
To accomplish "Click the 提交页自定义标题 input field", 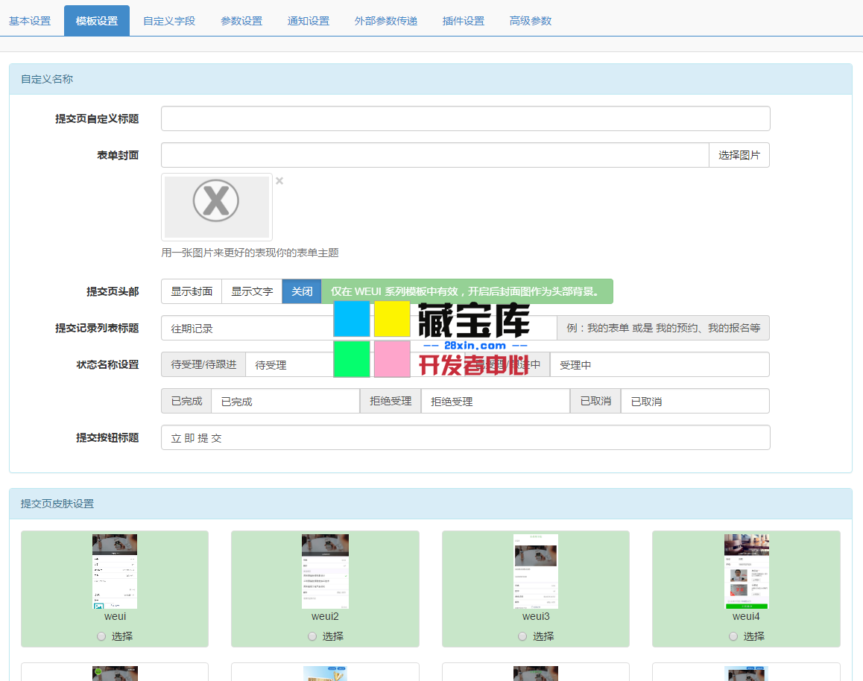I will (x=465, y=118).
